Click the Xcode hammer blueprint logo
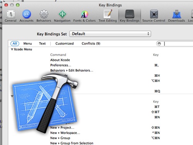The height and width of the screenshot is (145, 193). (45, 104)
